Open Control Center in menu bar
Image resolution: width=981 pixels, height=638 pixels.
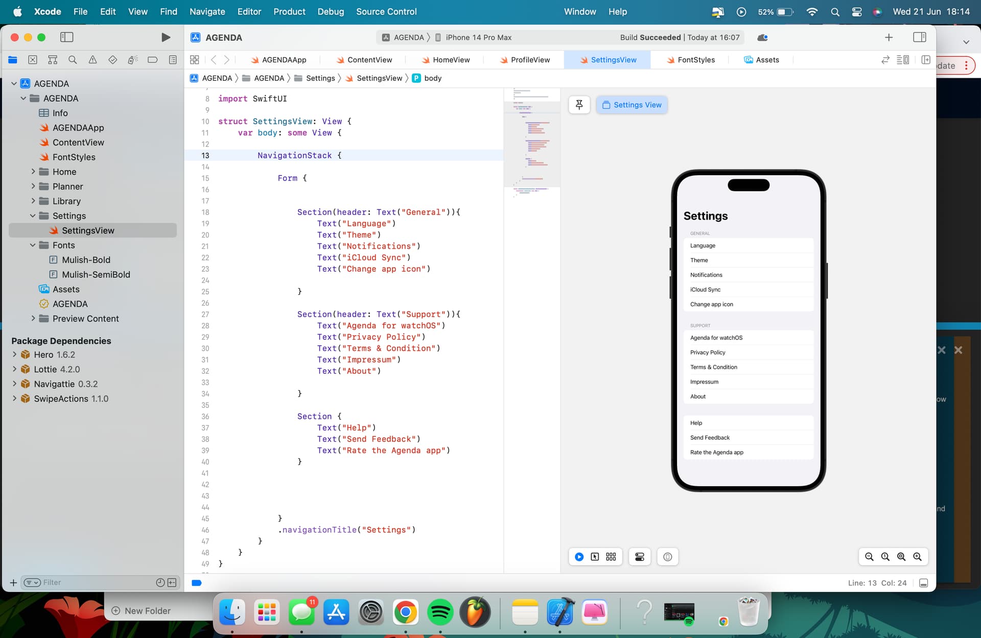coord(857,11)
